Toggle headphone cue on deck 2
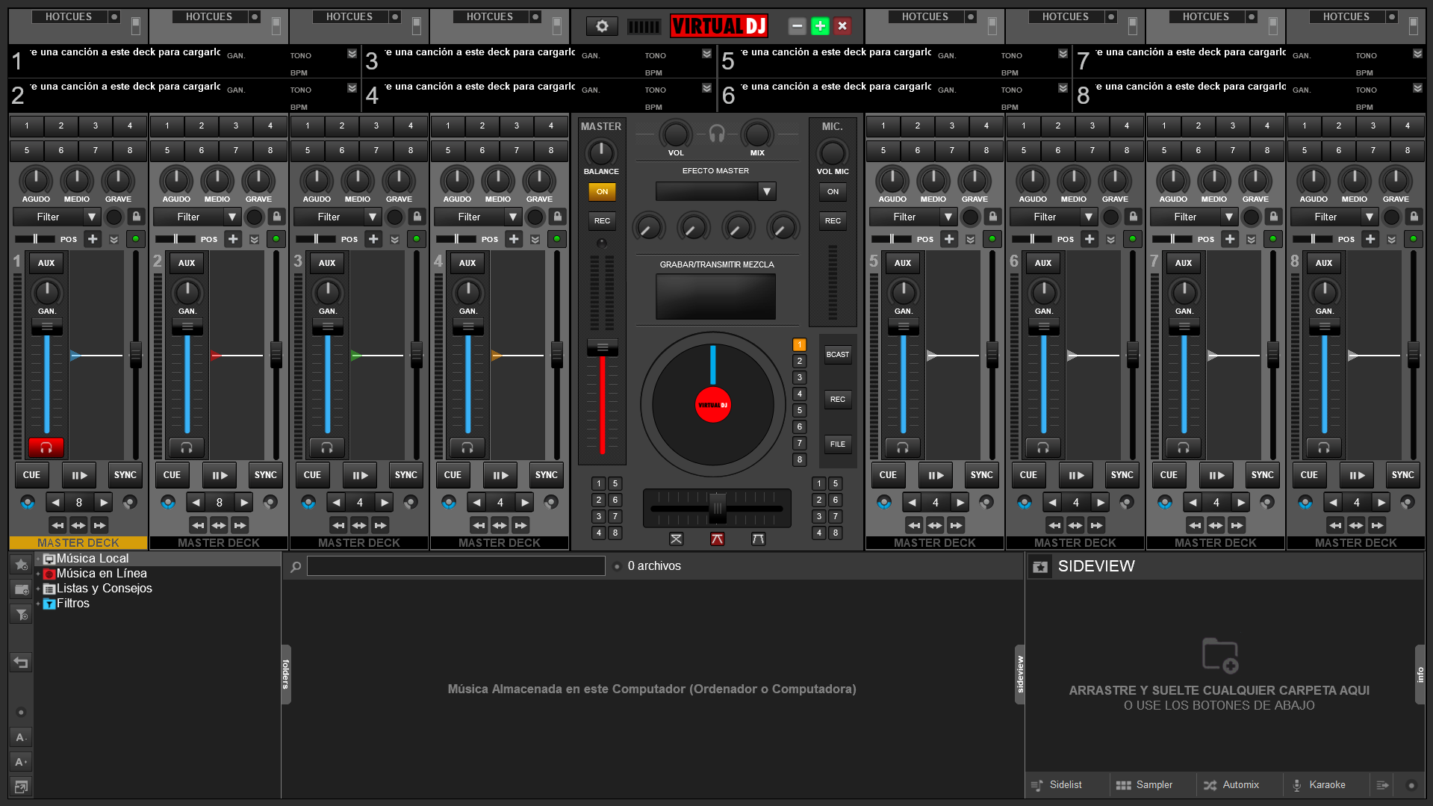Viewport: 1433px width, 806px height. pyautogui.click(x=187, y=447)
